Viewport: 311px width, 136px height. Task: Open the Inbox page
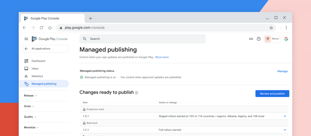click(35, 69)
